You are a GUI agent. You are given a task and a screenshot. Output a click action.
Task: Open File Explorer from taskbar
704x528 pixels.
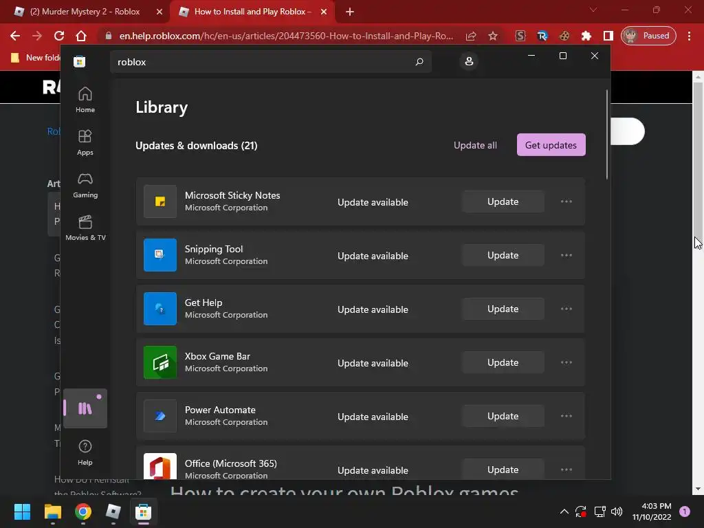[x=52, y=511]
